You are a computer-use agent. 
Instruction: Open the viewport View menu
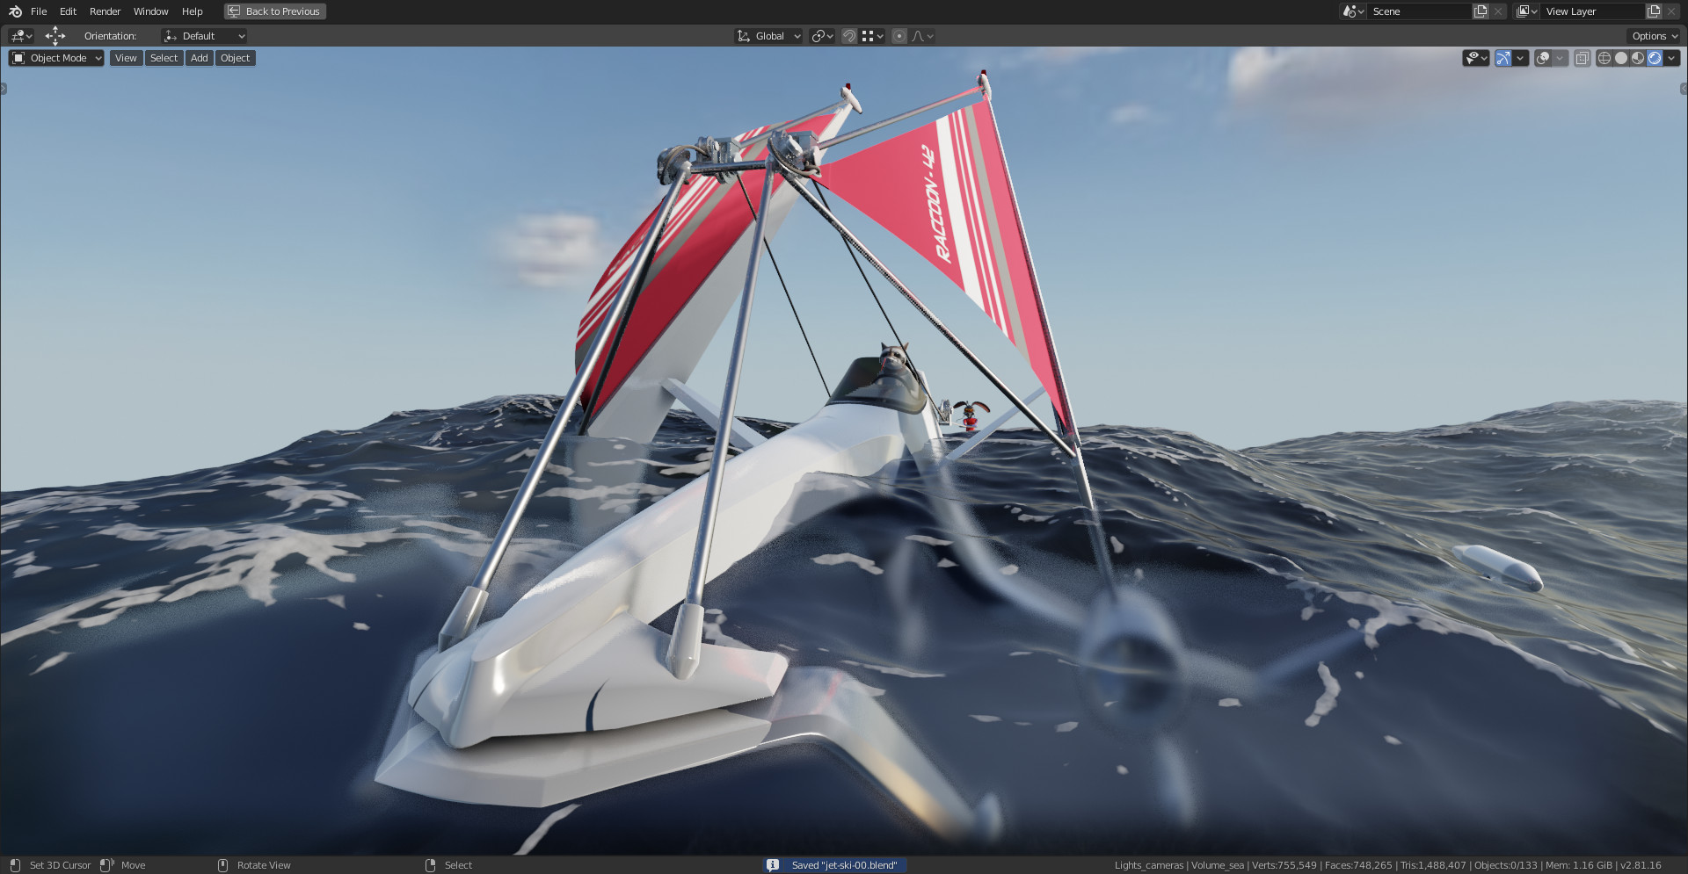[x=126, y=58]
